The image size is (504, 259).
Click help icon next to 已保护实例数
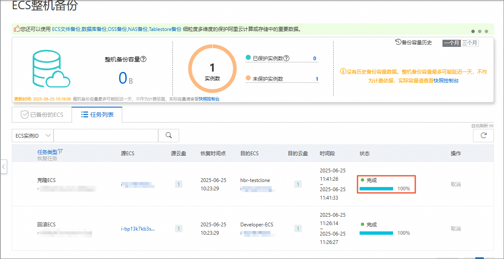point(286,58)
